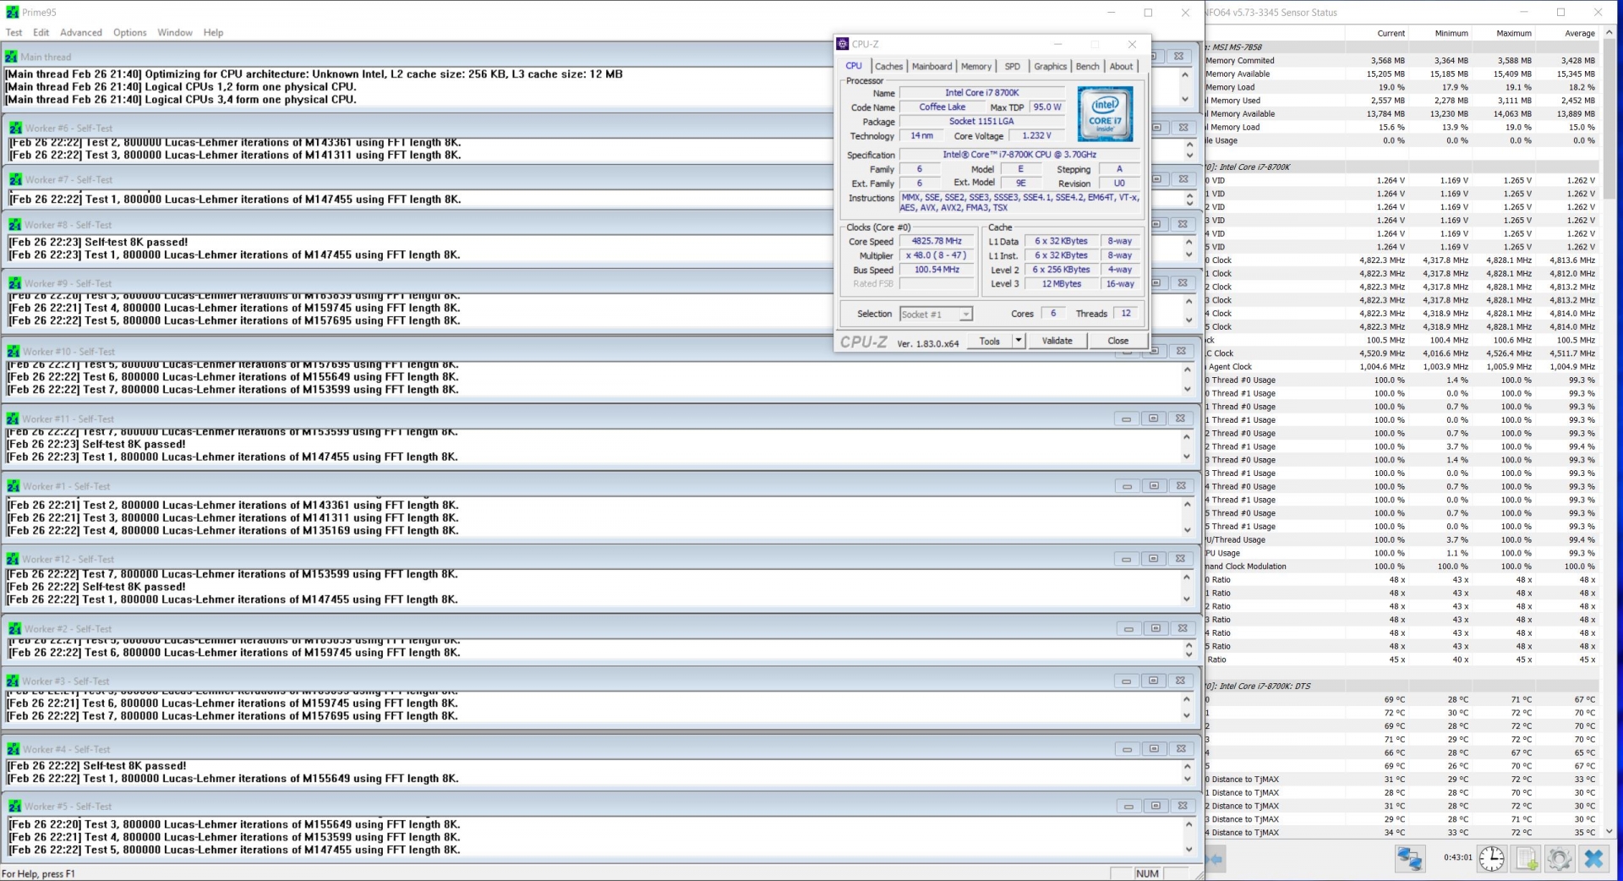Open HWiNFO sensor settings gear icon
This screenshot has width=1623, height=881.
pyautogui.click(x=1560, y=858)
